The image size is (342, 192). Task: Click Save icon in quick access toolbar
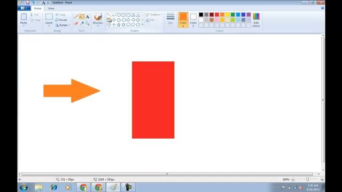point(27,3)
